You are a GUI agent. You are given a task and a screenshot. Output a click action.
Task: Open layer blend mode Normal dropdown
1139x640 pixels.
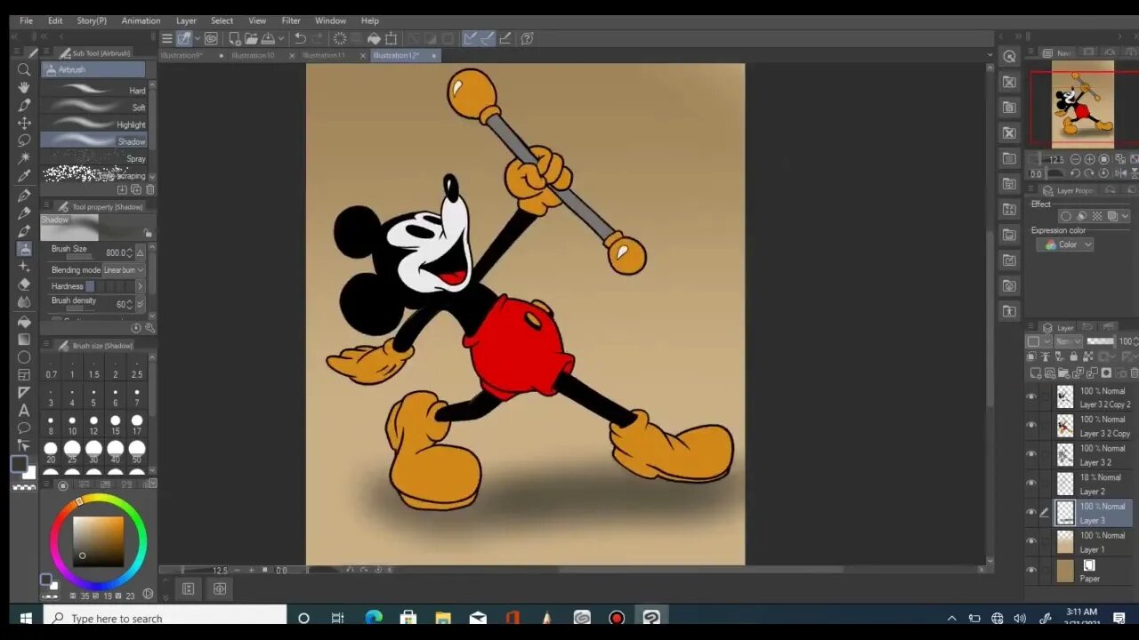tap(1069, 341)
